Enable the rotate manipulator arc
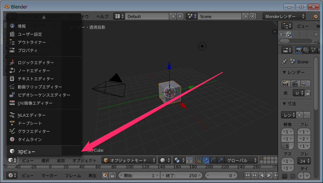Image resolution: width=323 pixels, height=183 pixels. click(213, 160)
